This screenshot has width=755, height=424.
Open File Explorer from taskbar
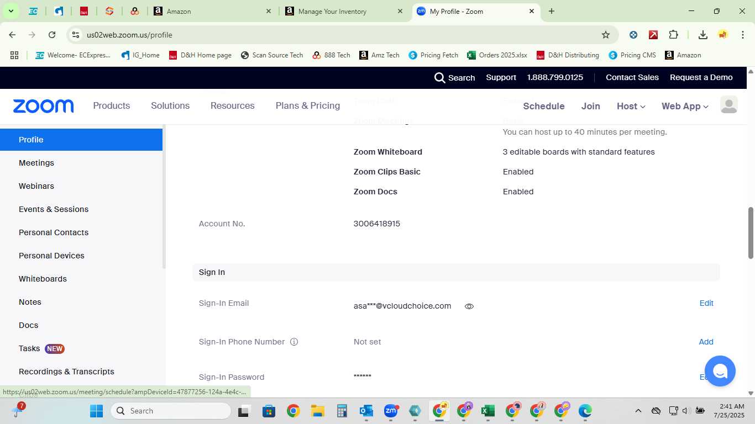pos(317,411)
